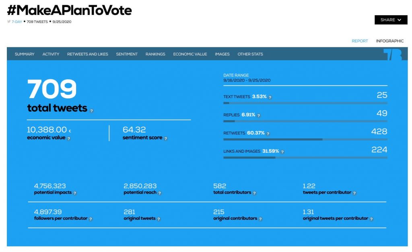Open the SHARE dropdown
412x252 pixels.
tap(390, 20)
